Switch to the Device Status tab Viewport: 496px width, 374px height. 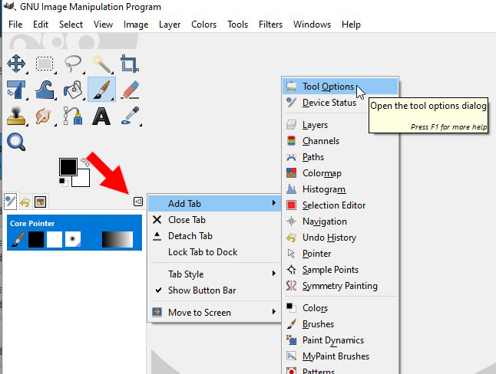10,202
